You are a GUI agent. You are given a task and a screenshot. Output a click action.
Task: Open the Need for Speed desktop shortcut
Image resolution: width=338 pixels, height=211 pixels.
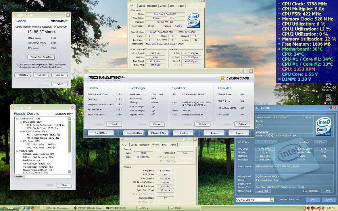pos(328,100)
